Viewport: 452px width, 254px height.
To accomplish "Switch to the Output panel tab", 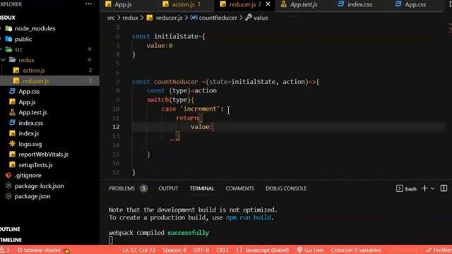I will (168, 188).
